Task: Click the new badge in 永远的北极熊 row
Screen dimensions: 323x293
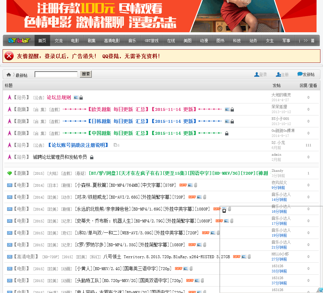Action: [x=217, y=209]
